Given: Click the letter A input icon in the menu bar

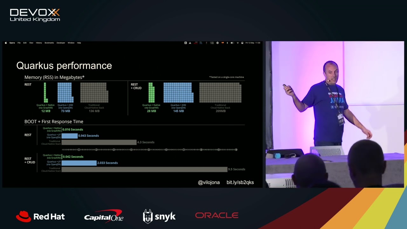Looking at the screenshot, I should 190,43.
